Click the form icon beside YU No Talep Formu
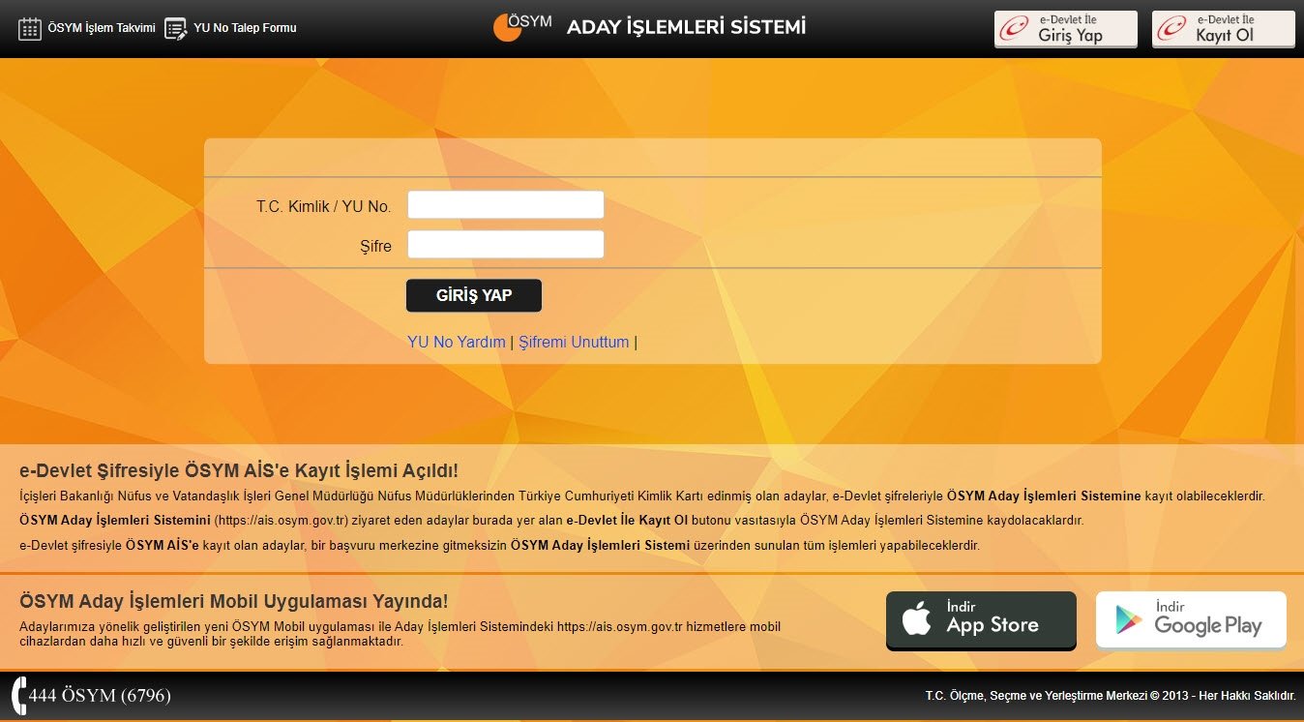 (x=175, y=29)
